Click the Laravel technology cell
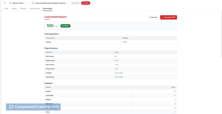 (83, 42)
